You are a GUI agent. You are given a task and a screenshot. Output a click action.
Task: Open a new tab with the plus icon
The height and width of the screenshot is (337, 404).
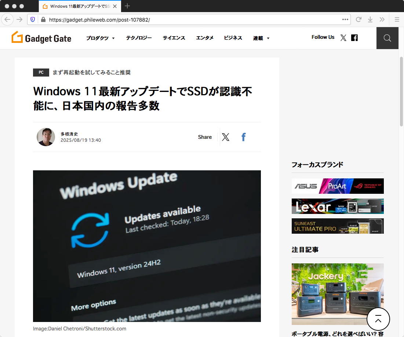127,6
